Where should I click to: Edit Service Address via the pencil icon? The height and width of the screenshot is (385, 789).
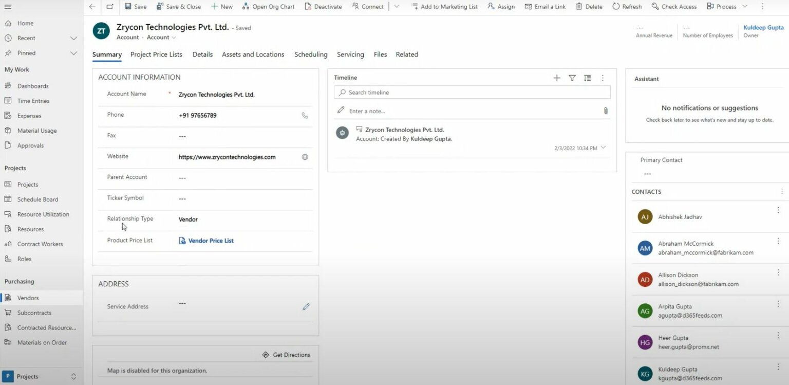click(306, 306)
